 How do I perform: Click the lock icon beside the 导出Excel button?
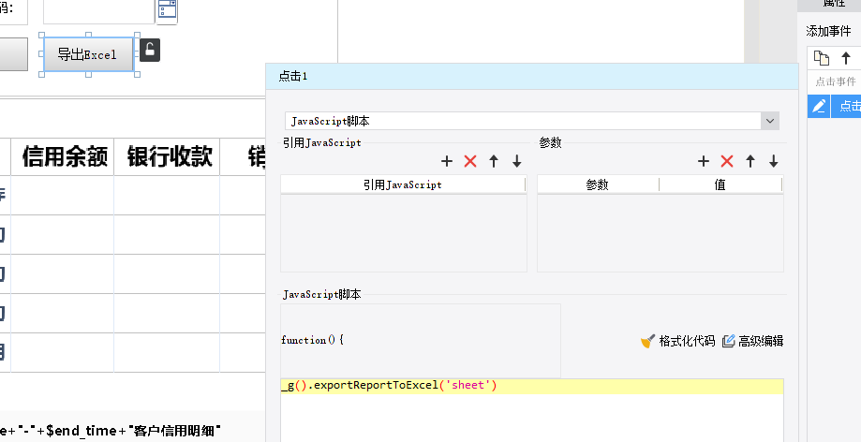click(150, 50)
